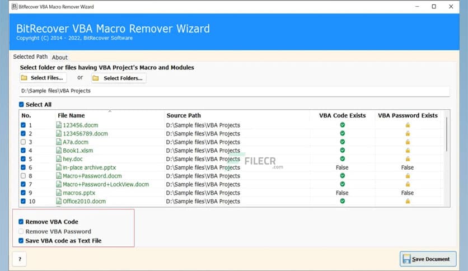468x271 pixels.
Task: Click the green VBA code checkmark for 123456789.docm
Action: (x=343, y=133)
